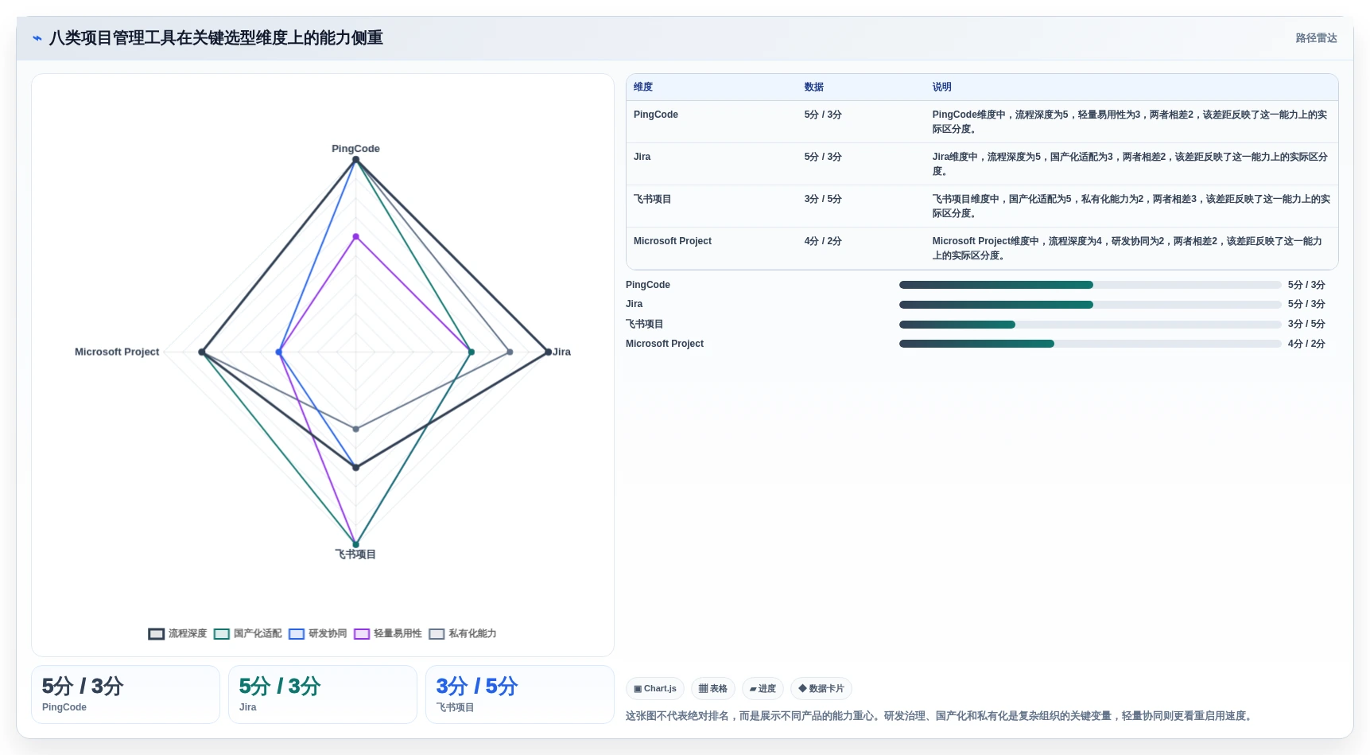Image resolution: width=1370 pixels, height=755 pixels.
Task: Toggle the 私有化能力 legend series
Action: tap(462, 634)
